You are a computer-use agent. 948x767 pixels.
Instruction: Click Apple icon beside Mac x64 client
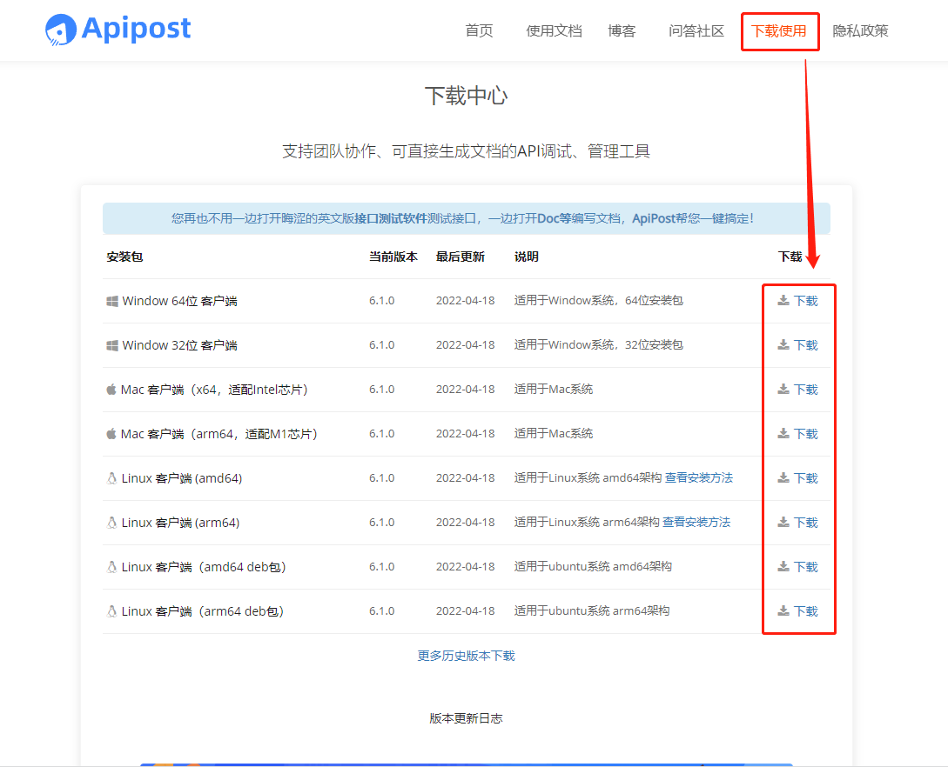click(x=111, y=389)
